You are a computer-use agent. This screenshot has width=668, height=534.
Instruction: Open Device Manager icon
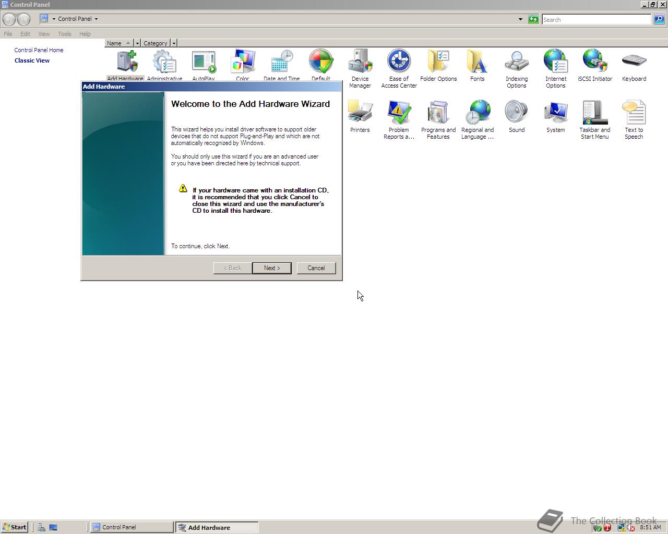point(360,68)
